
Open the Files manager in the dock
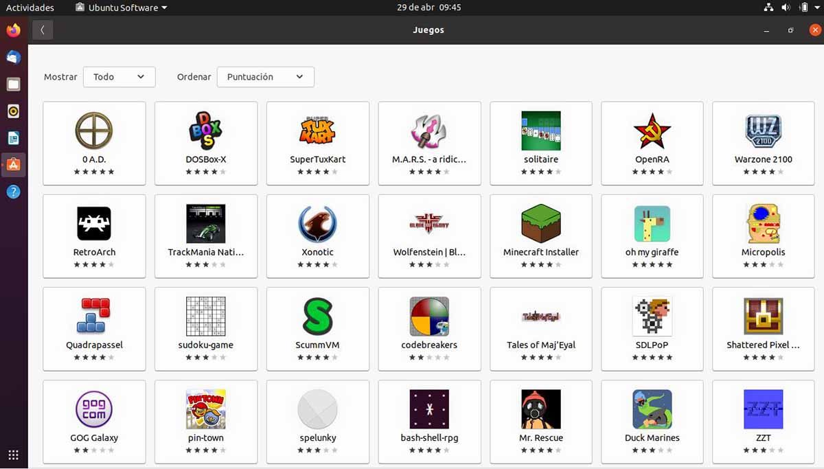coord(13,84)
